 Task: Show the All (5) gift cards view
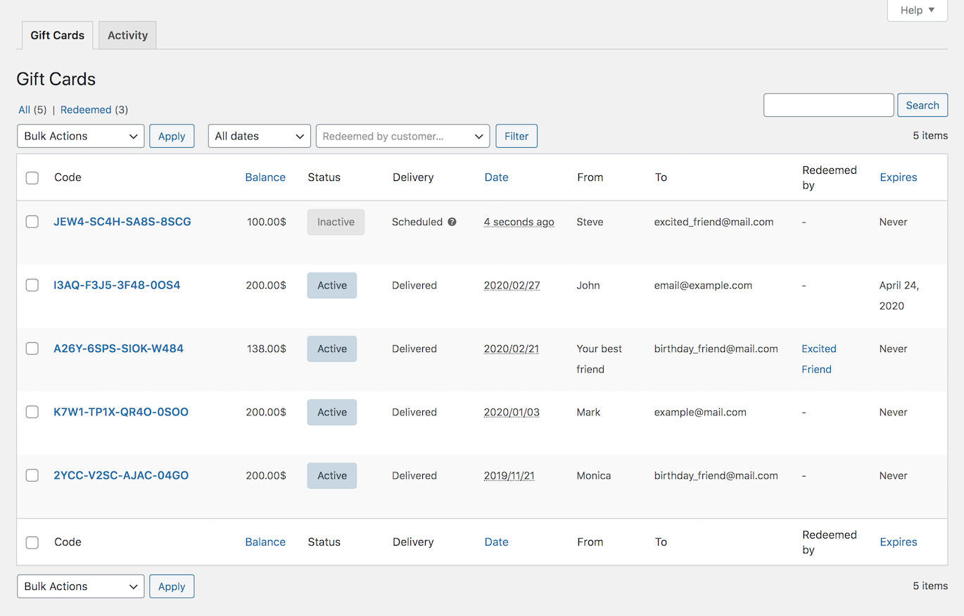tap(32, 110)
